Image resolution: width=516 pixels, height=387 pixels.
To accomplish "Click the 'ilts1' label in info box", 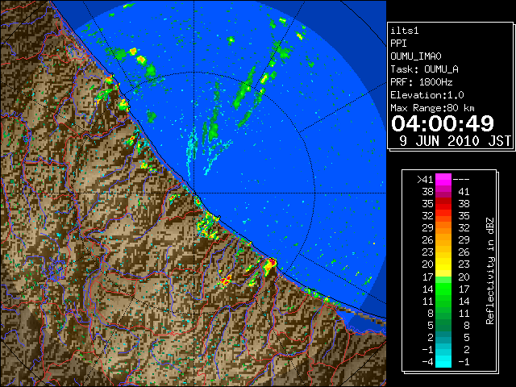I will 405,31.
